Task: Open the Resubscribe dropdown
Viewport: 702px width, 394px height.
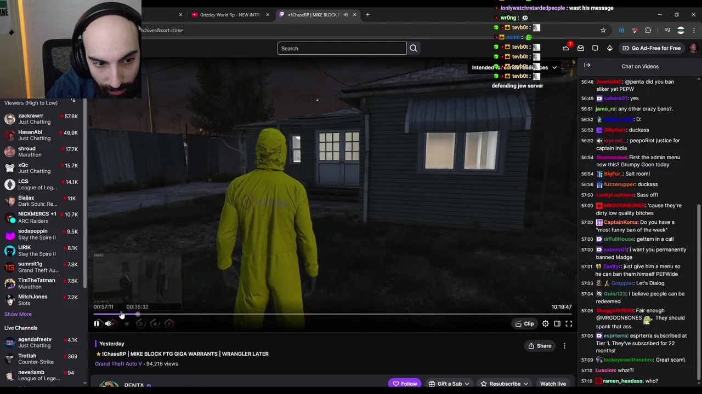Action: (x=504, y=384)
